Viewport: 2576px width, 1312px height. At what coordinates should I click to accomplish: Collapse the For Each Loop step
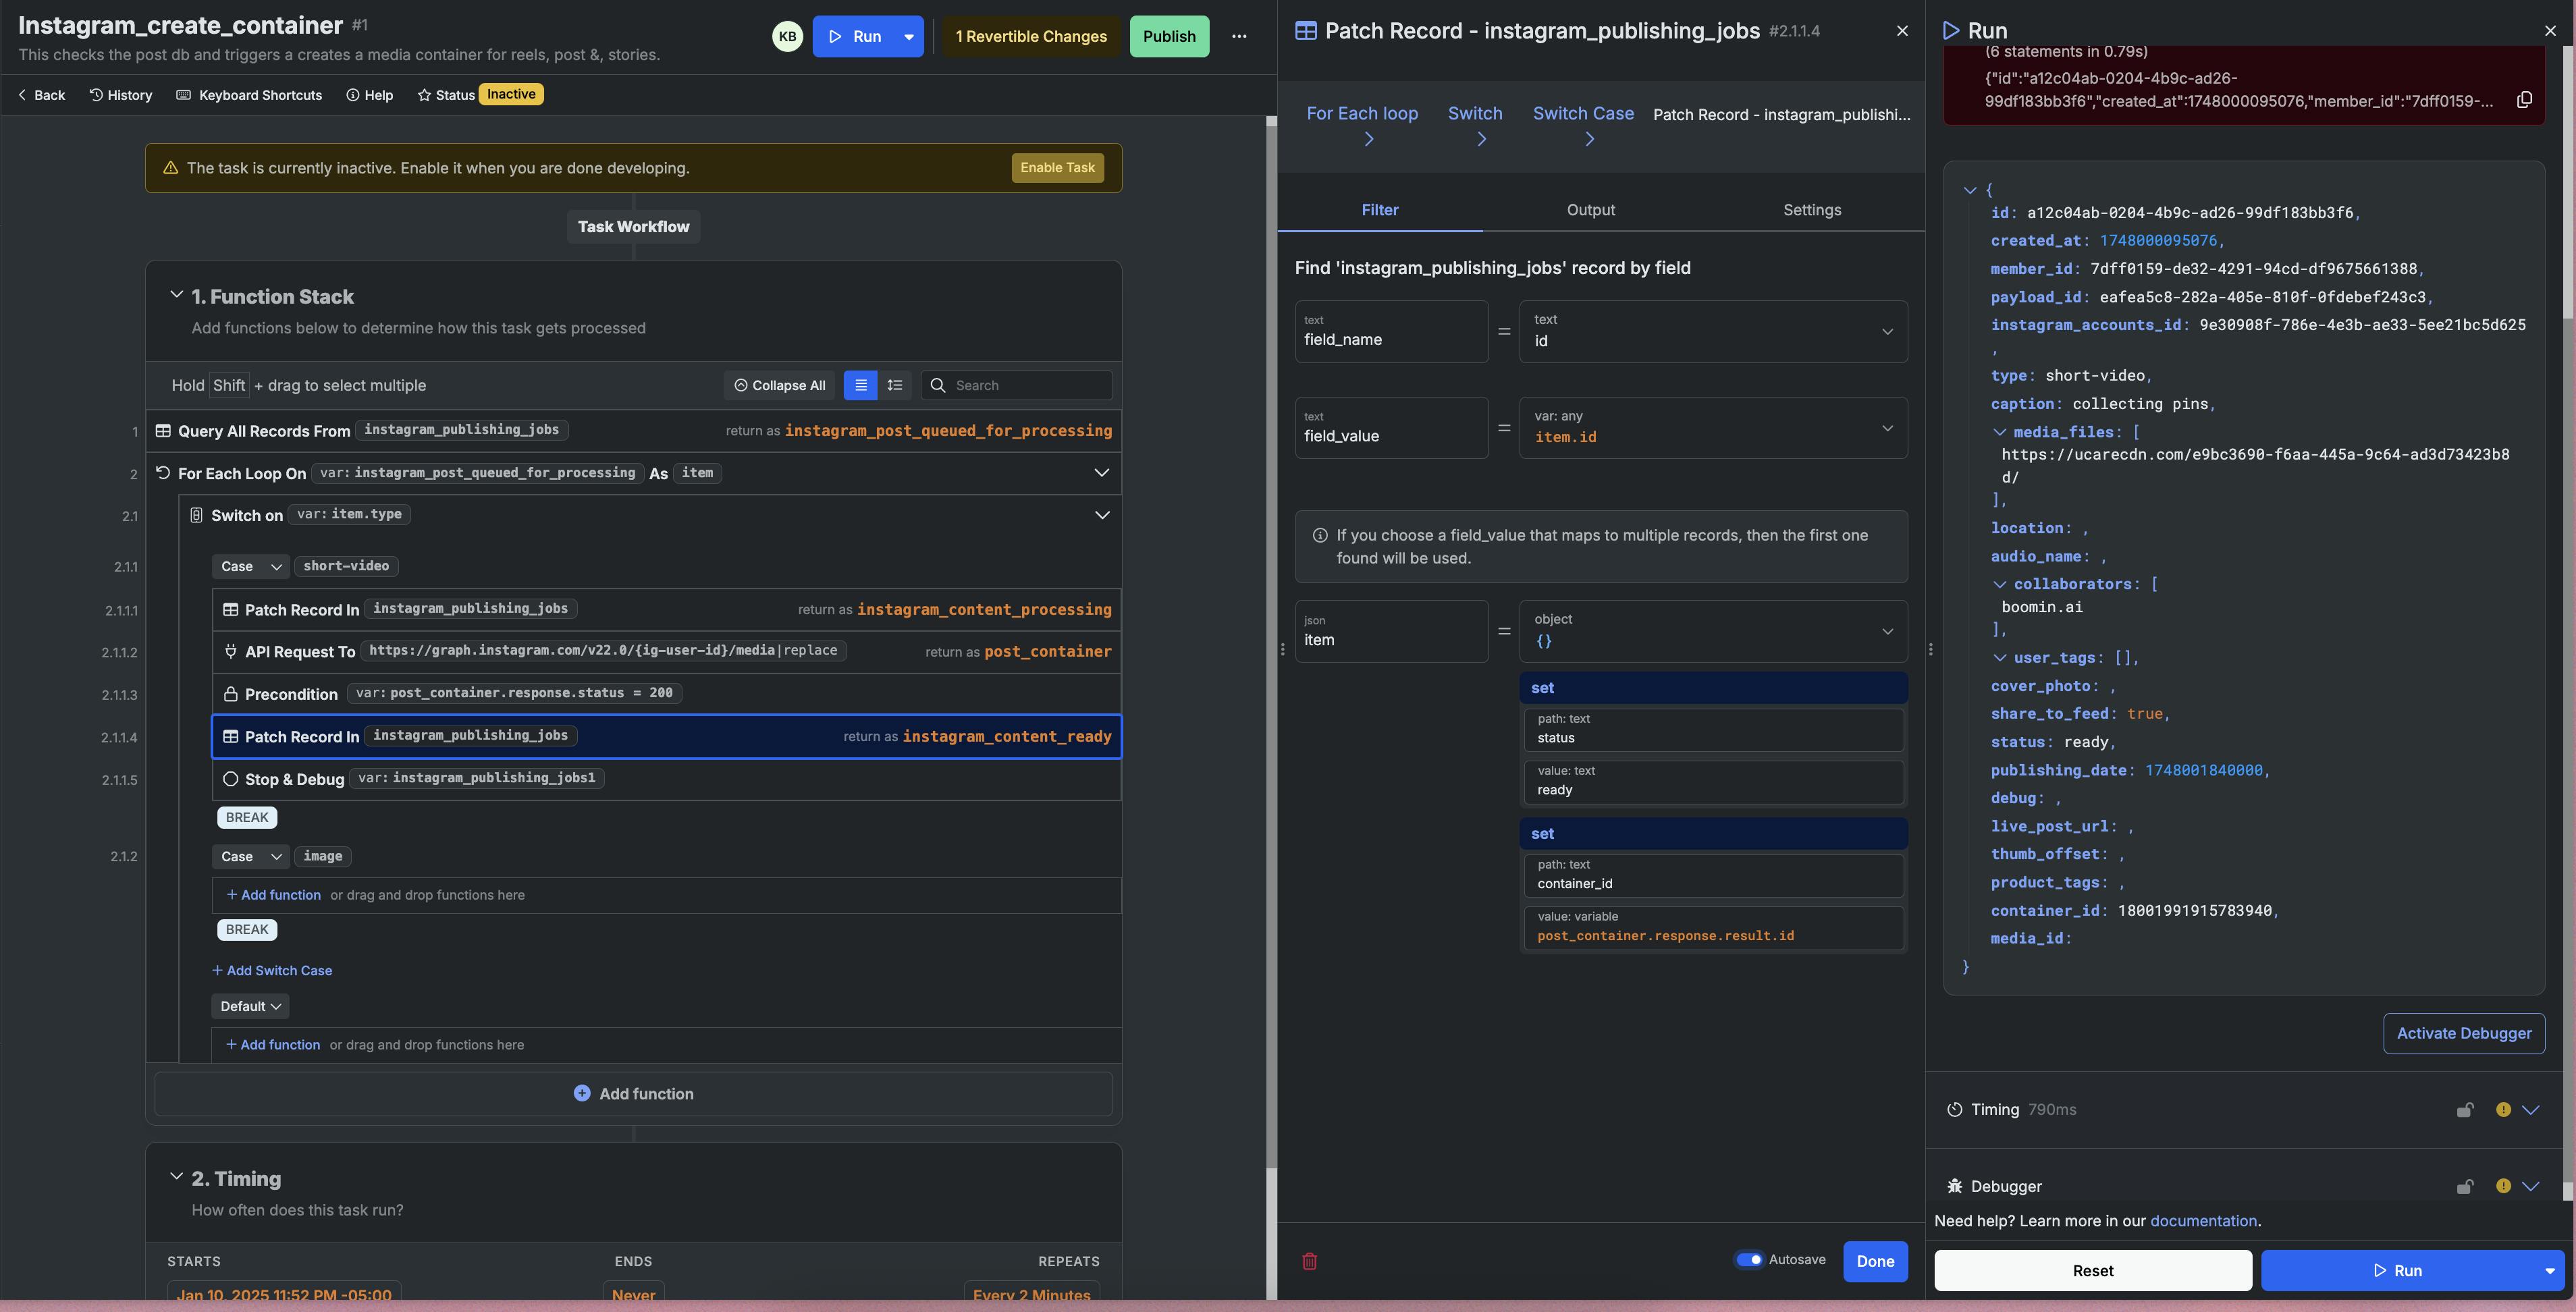point(1101,472)
